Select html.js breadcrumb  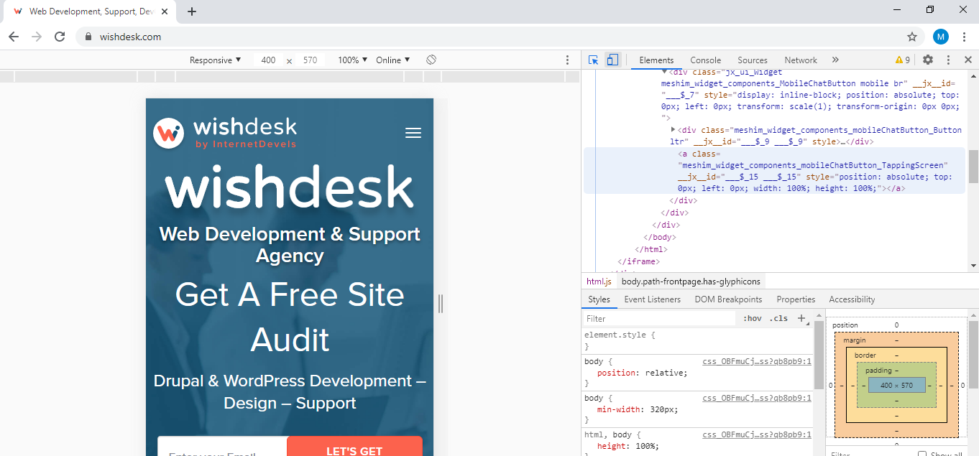click(599, 281)
